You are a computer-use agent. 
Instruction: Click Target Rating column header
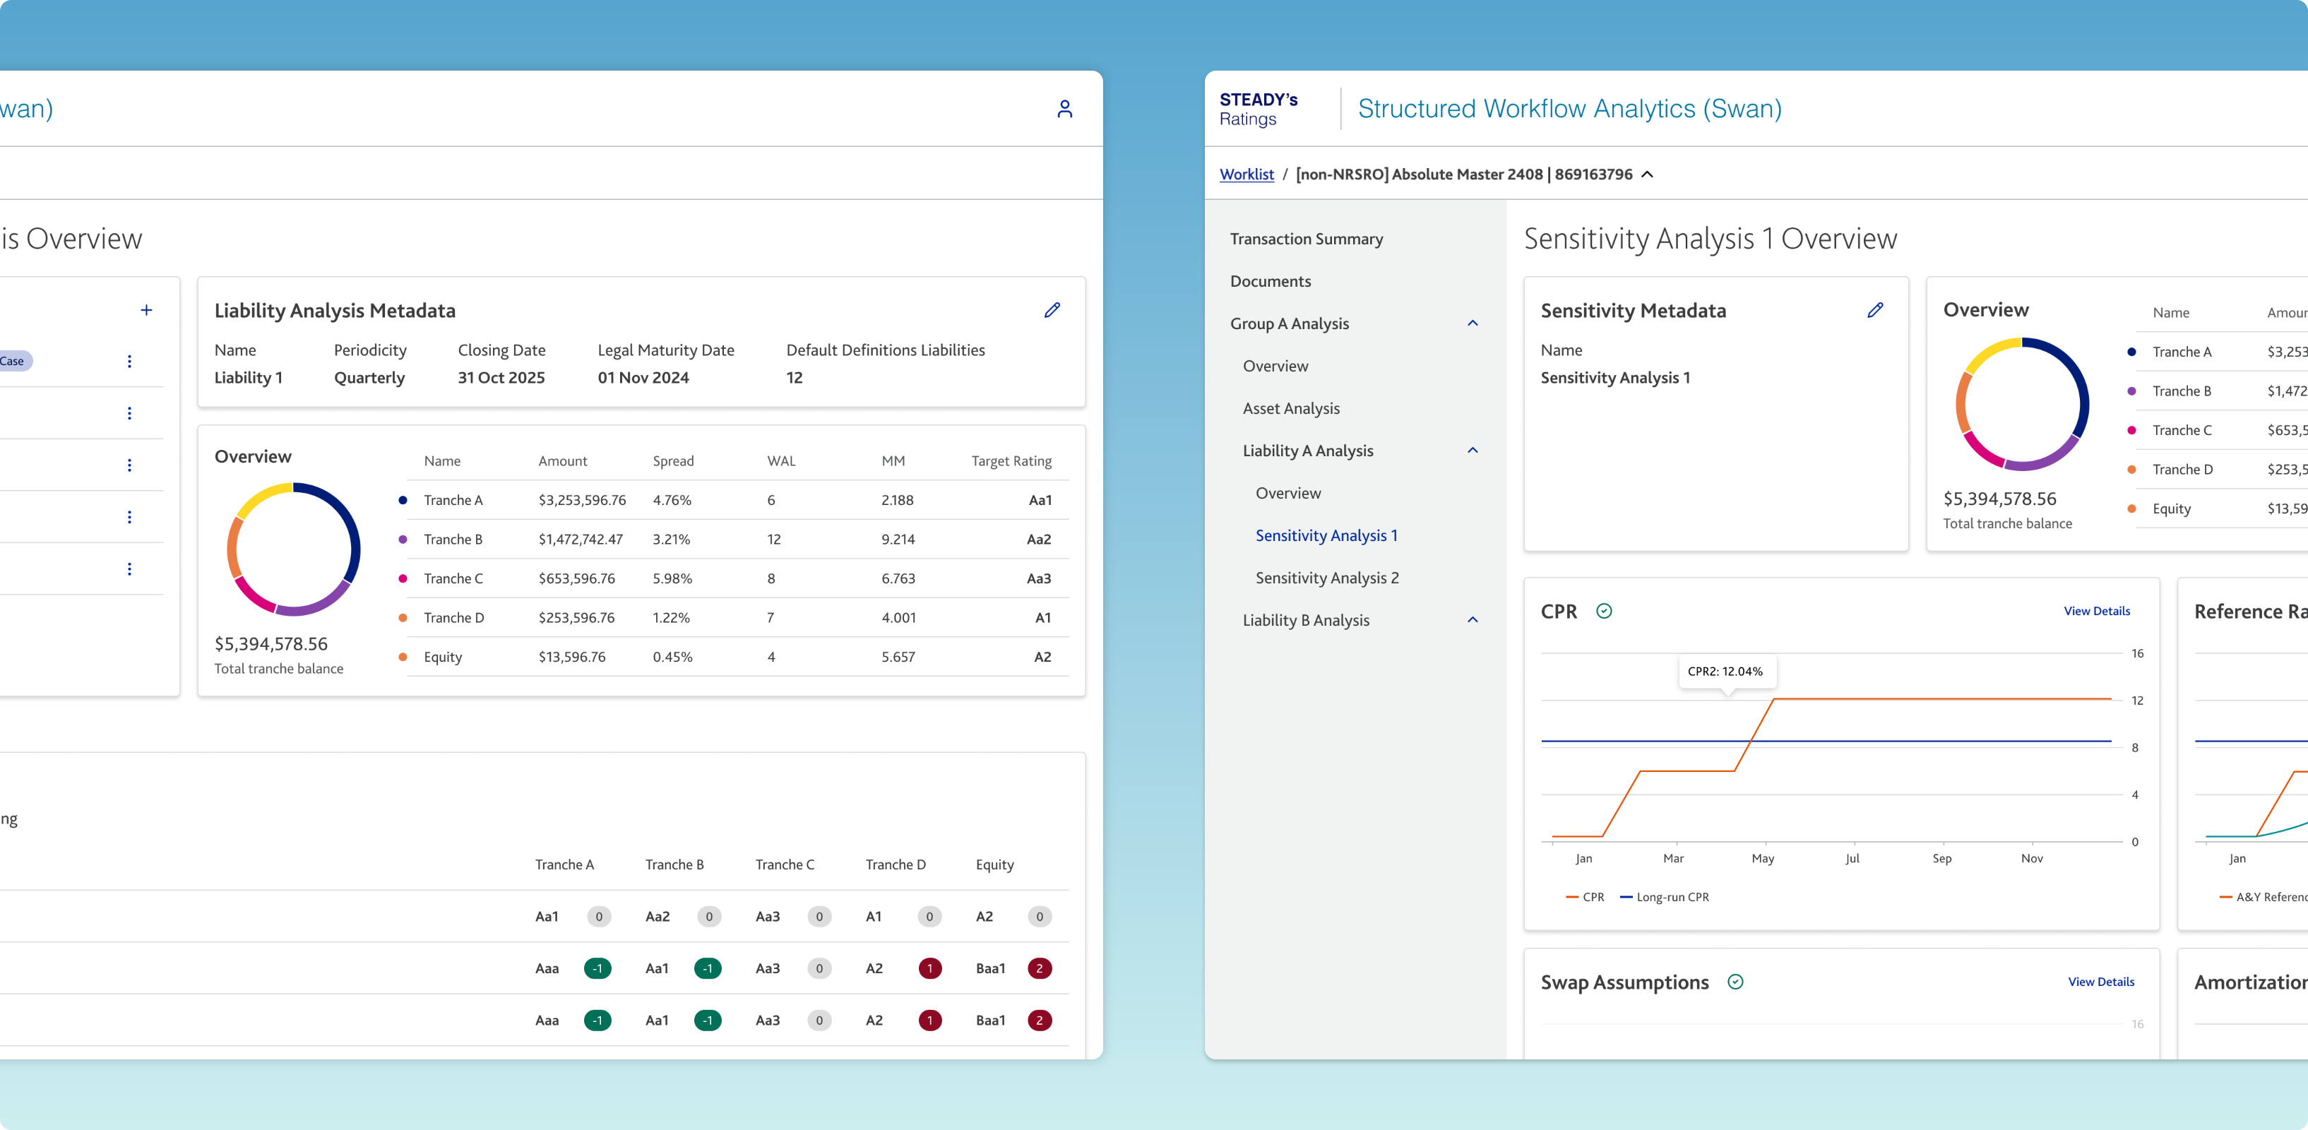[x=1011, y=461]
